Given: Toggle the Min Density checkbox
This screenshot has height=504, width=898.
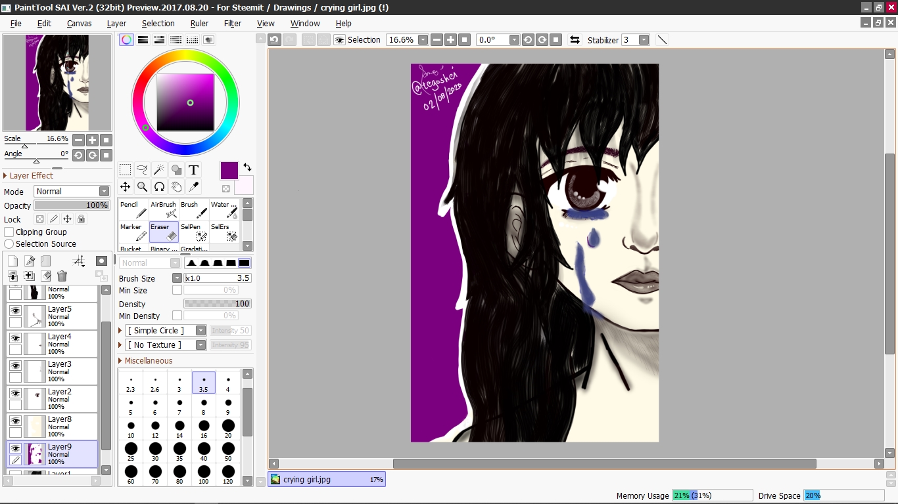Looking at the screenshot, I should coord(177,316).
